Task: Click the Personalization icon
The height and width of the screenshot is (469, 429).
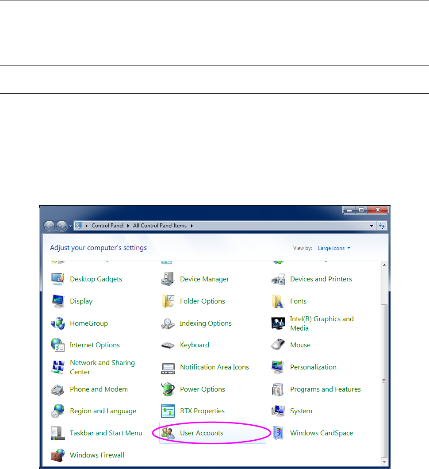Action: pos(278,367)
